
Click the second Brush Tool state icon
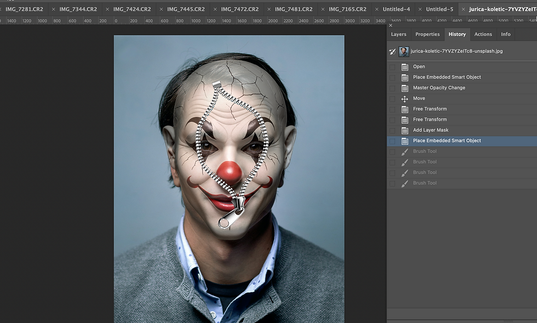pos(405,163)
